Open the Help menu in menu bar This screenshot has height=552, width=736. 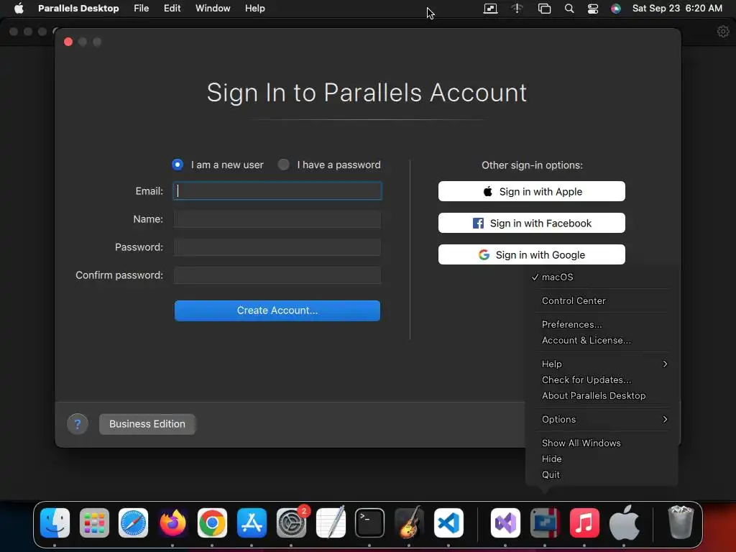pyautogui.click(x=255, y=9)
